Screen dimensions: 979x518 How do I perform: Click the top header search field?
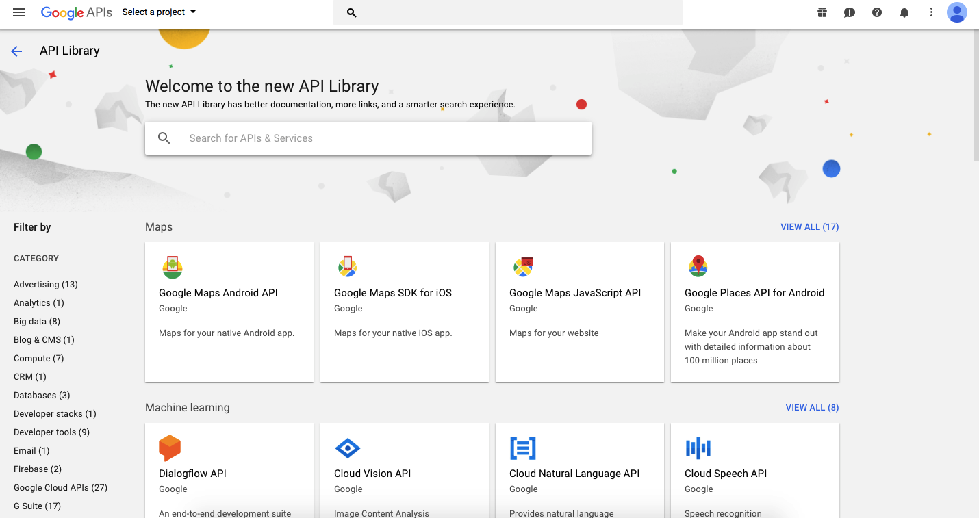click(x=507, y=12)
